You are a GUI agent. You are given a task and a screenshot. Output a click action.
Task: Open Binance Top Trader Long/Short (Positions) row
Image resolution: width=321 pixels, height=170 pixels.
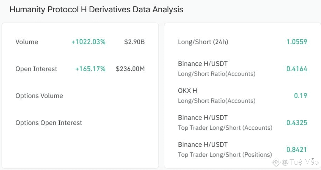point(225,149)
